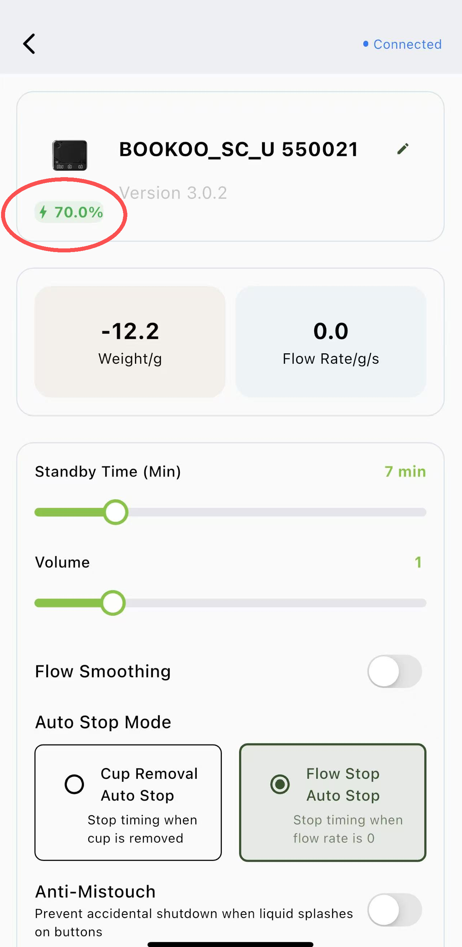The height and width of the screenshot is (947, 462).
Task: Tap the 7 min standby value
Action: [405, 472]
